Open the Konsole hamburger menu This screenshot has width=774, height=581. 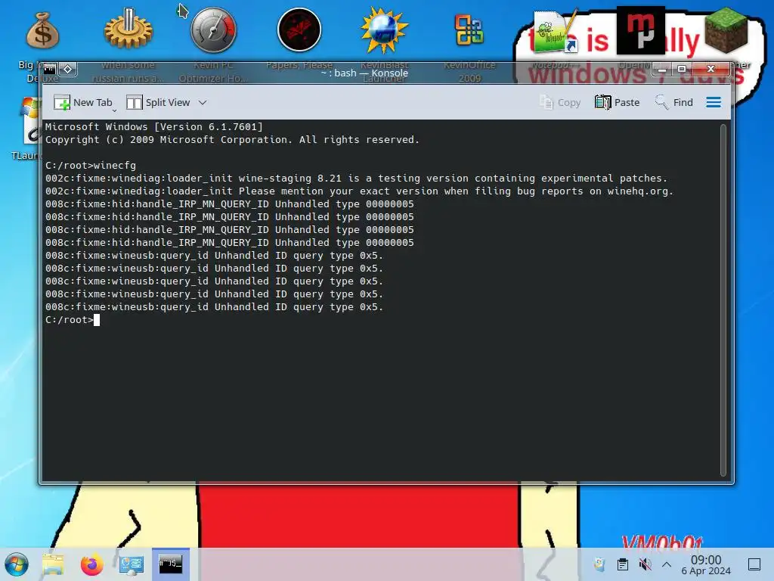[714, 102]
